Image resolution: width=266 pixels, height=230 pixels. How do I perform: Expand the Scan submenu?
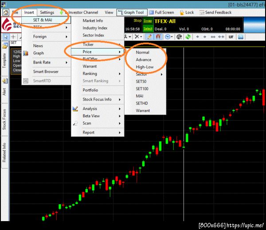(x=98, y=123)
